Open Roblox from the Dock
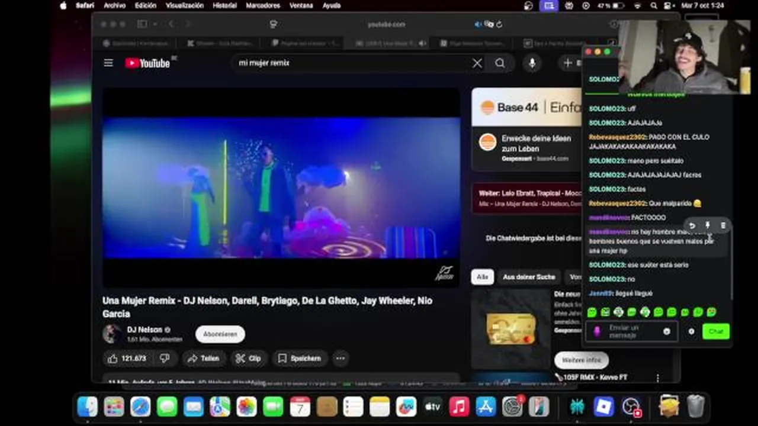The image size is (758, 426). point(604,407)
